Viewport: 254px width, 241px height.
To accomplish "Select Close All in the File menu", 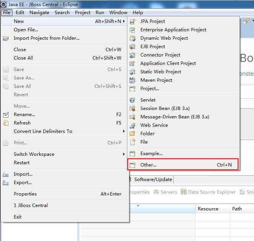I will tap(64, 58).
